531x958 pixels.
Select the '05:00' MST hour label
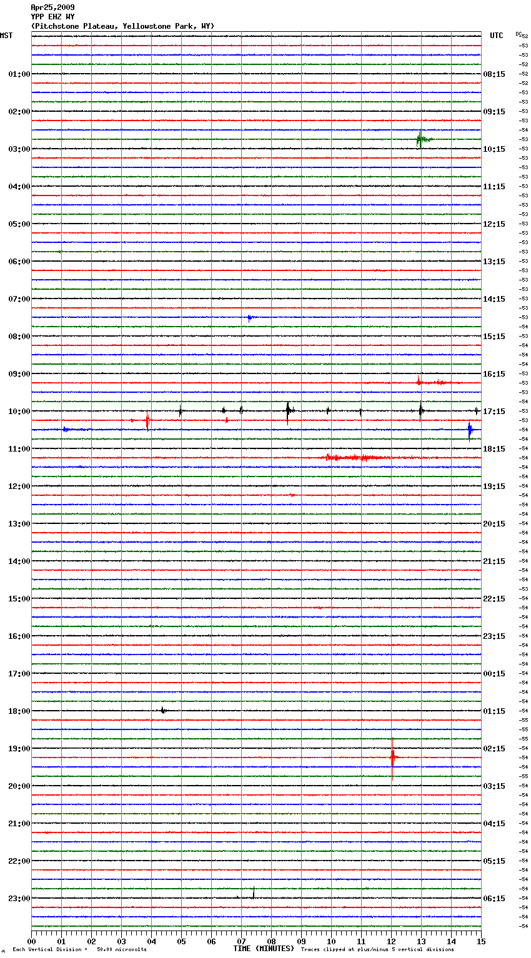click(19, 224)
